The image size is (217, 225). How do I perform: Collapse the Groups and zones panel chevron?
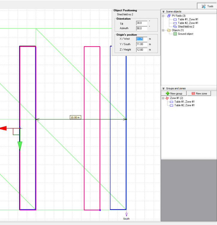[163, 88]
